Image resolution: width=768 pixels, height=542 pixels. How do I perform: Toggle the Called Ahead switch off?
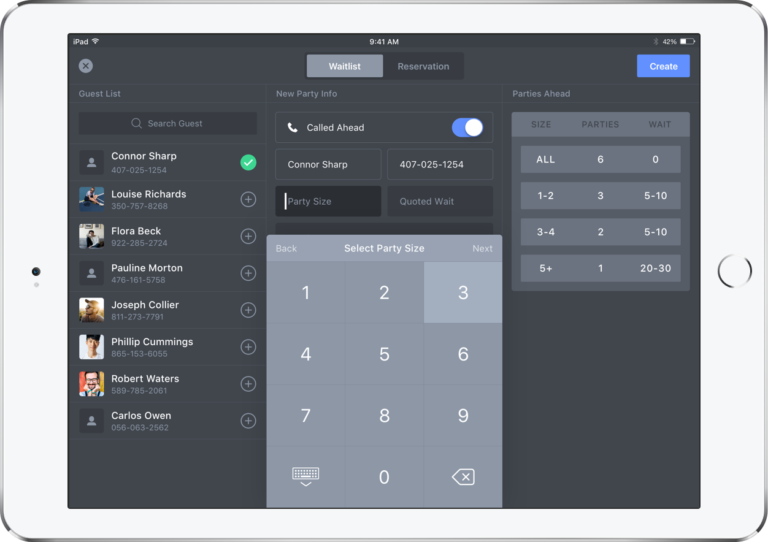click(x=467, y=128)
